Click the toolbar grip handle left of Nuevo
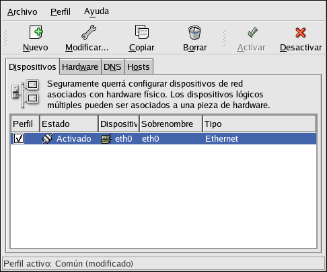 5,38
